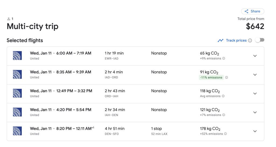Click the Track prices trend line icon

(x=220, y=40)
